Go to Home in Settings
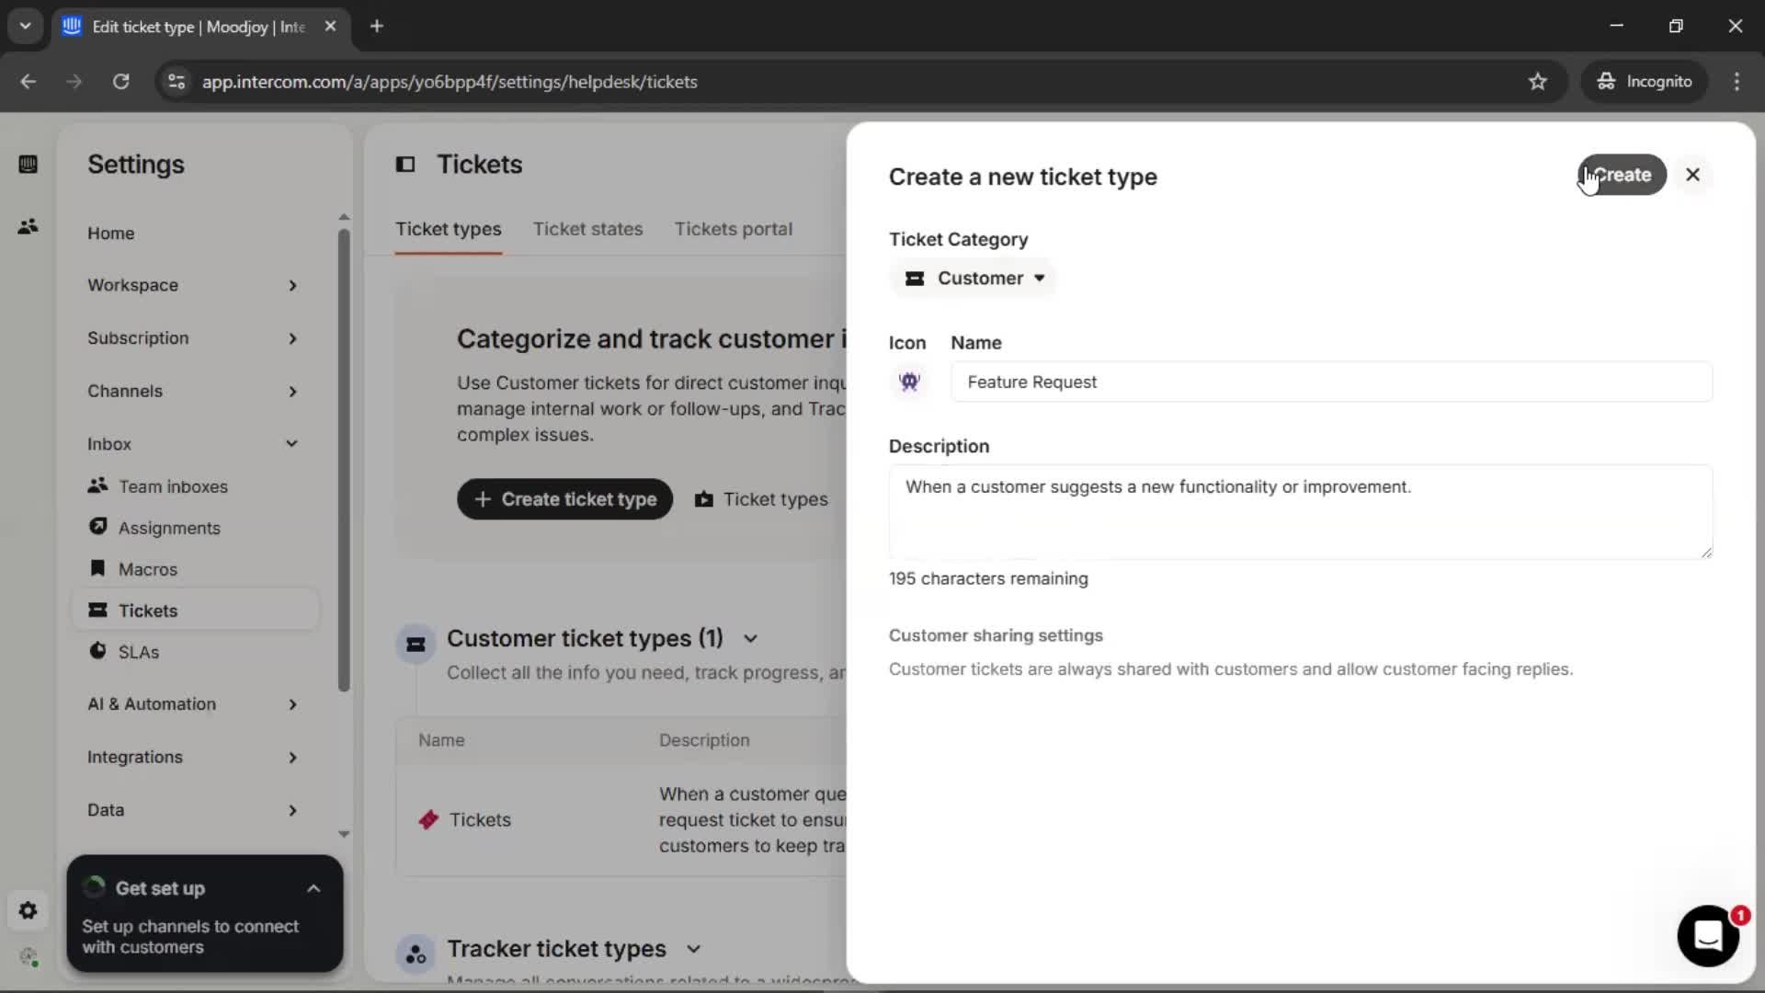The image size is (1765, 993). 111,234
